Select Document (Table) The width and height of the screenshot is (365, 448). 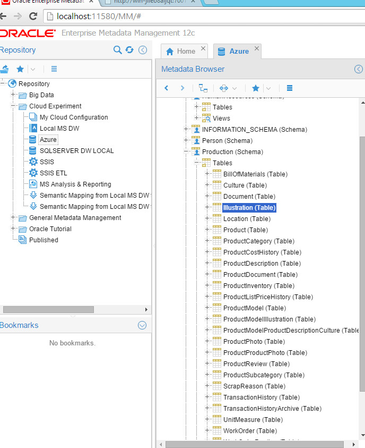[249, 197]
